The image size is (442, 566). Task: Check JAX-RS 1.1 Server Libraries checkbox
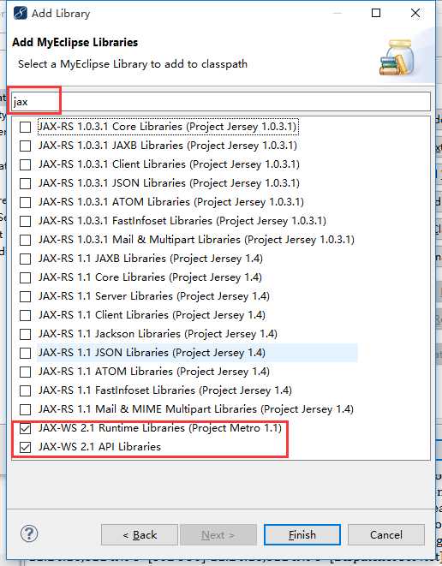26,296
